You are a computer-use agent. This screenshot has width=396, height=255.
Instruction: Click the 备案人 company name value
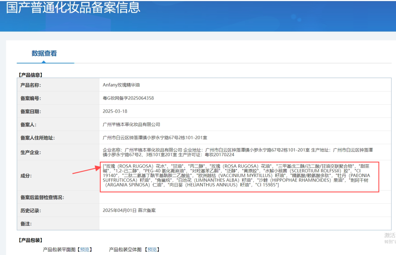[x=132, y=124]
